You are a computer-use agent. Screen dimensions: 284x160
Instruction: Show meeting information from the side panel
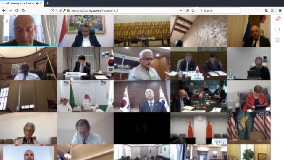[277, 40]
